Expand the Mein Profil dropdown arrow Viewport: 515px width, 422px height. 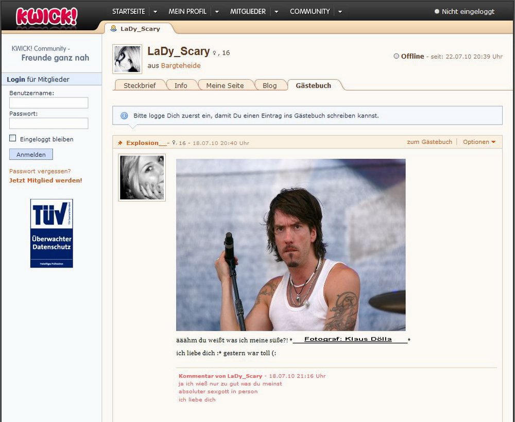click(217, 12)
